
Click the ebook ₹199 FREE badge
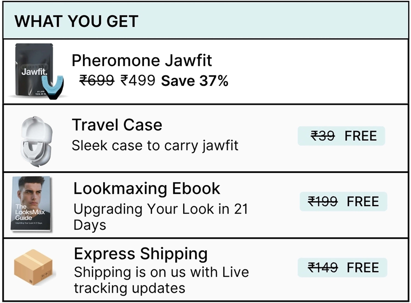tap(343, 202)
